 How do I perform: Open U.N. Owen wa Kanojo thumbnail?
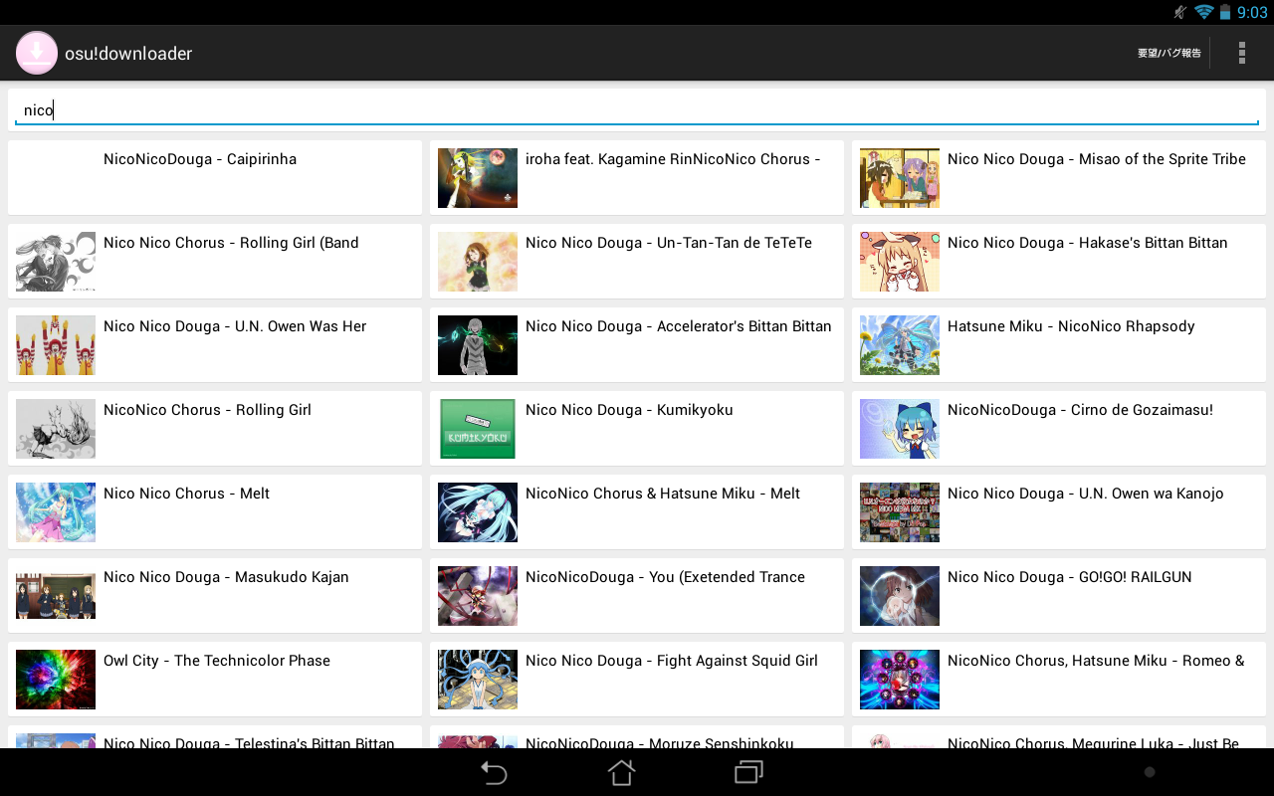[x=900, y=512]
